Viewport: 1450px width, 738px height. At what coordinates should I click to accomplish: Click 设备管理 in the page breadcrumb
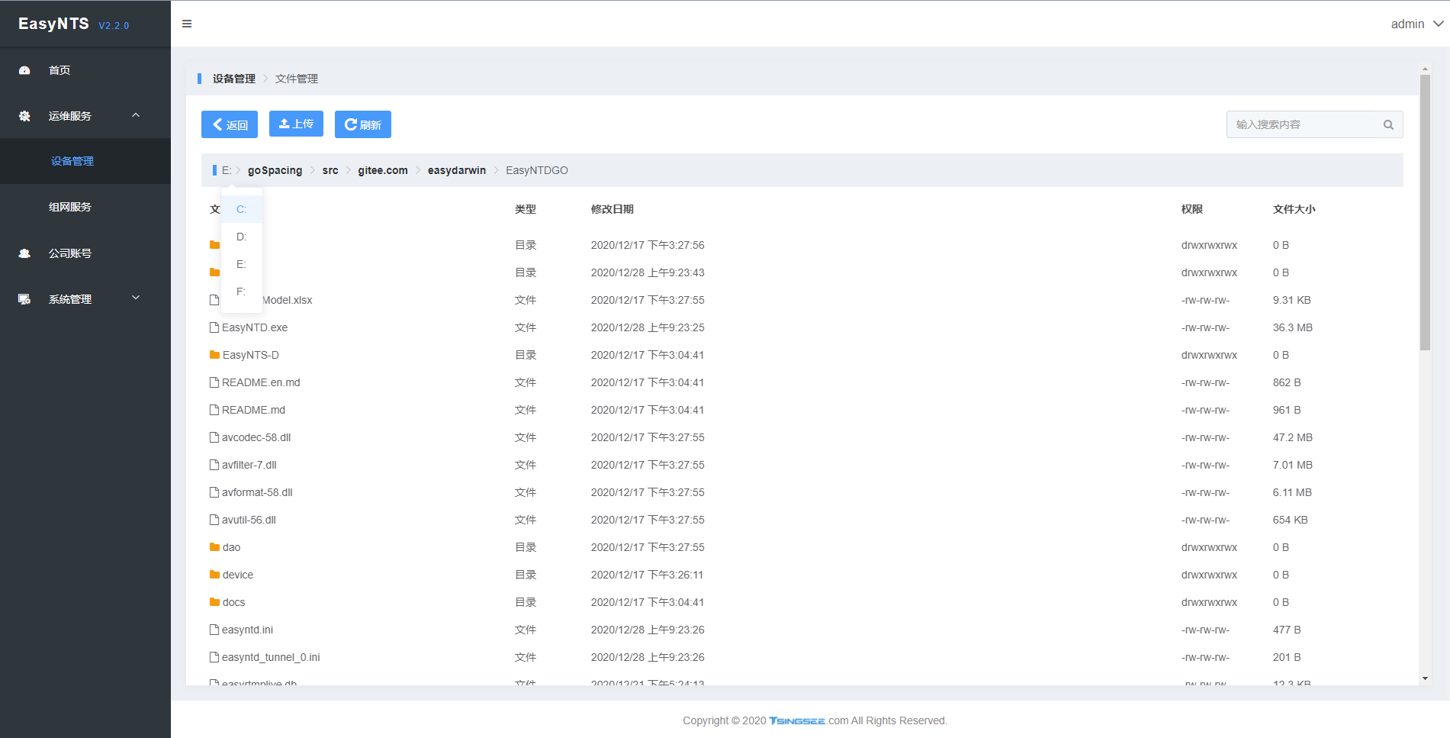[234, 79]
